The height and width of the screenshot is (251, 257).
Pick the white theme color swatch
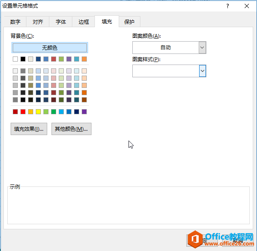pyautogui.click(x=15, y=59)
